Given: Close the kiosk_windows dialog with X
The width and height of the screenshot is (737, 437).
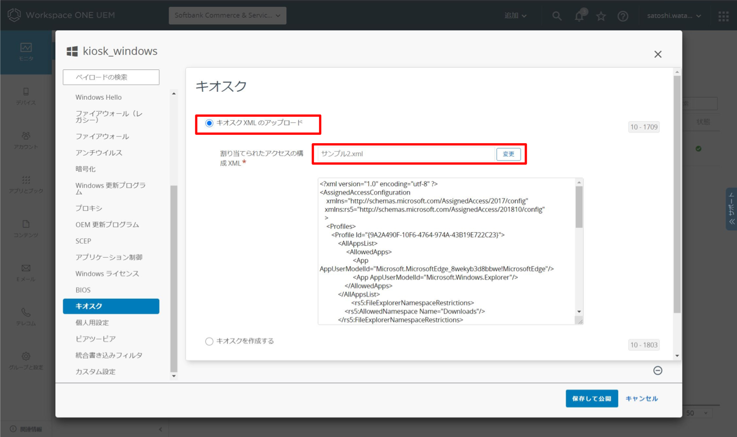Looking at the screenshot, I should pos(658,54).
